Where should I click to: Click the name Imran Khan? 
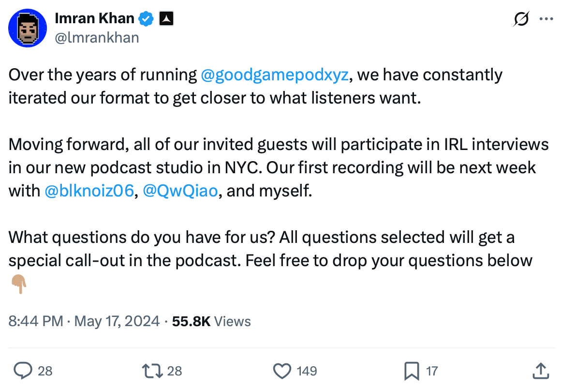tap(95, 18)
